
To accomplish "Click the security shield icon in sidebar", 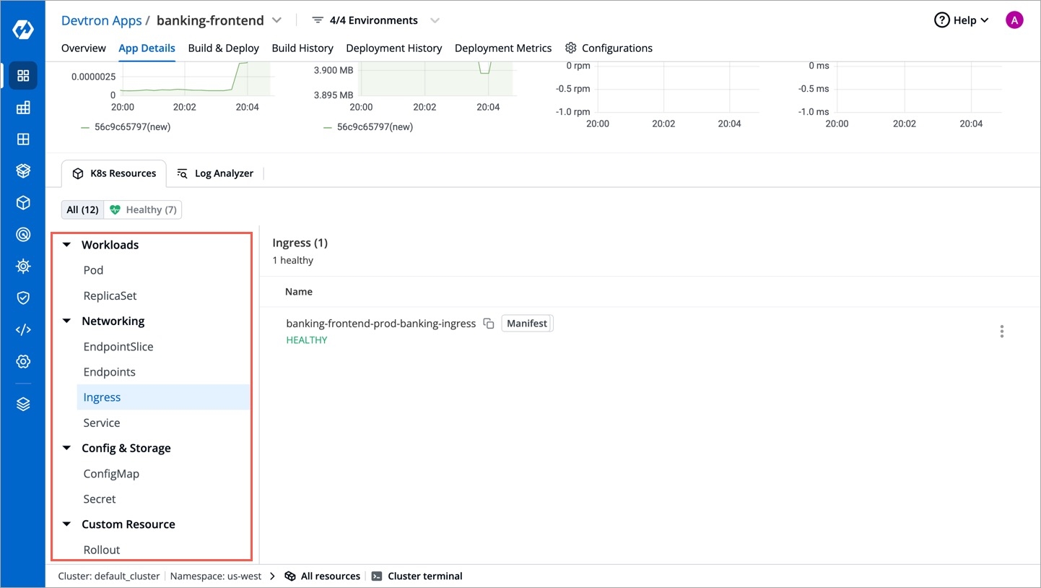I will [23, 298].
